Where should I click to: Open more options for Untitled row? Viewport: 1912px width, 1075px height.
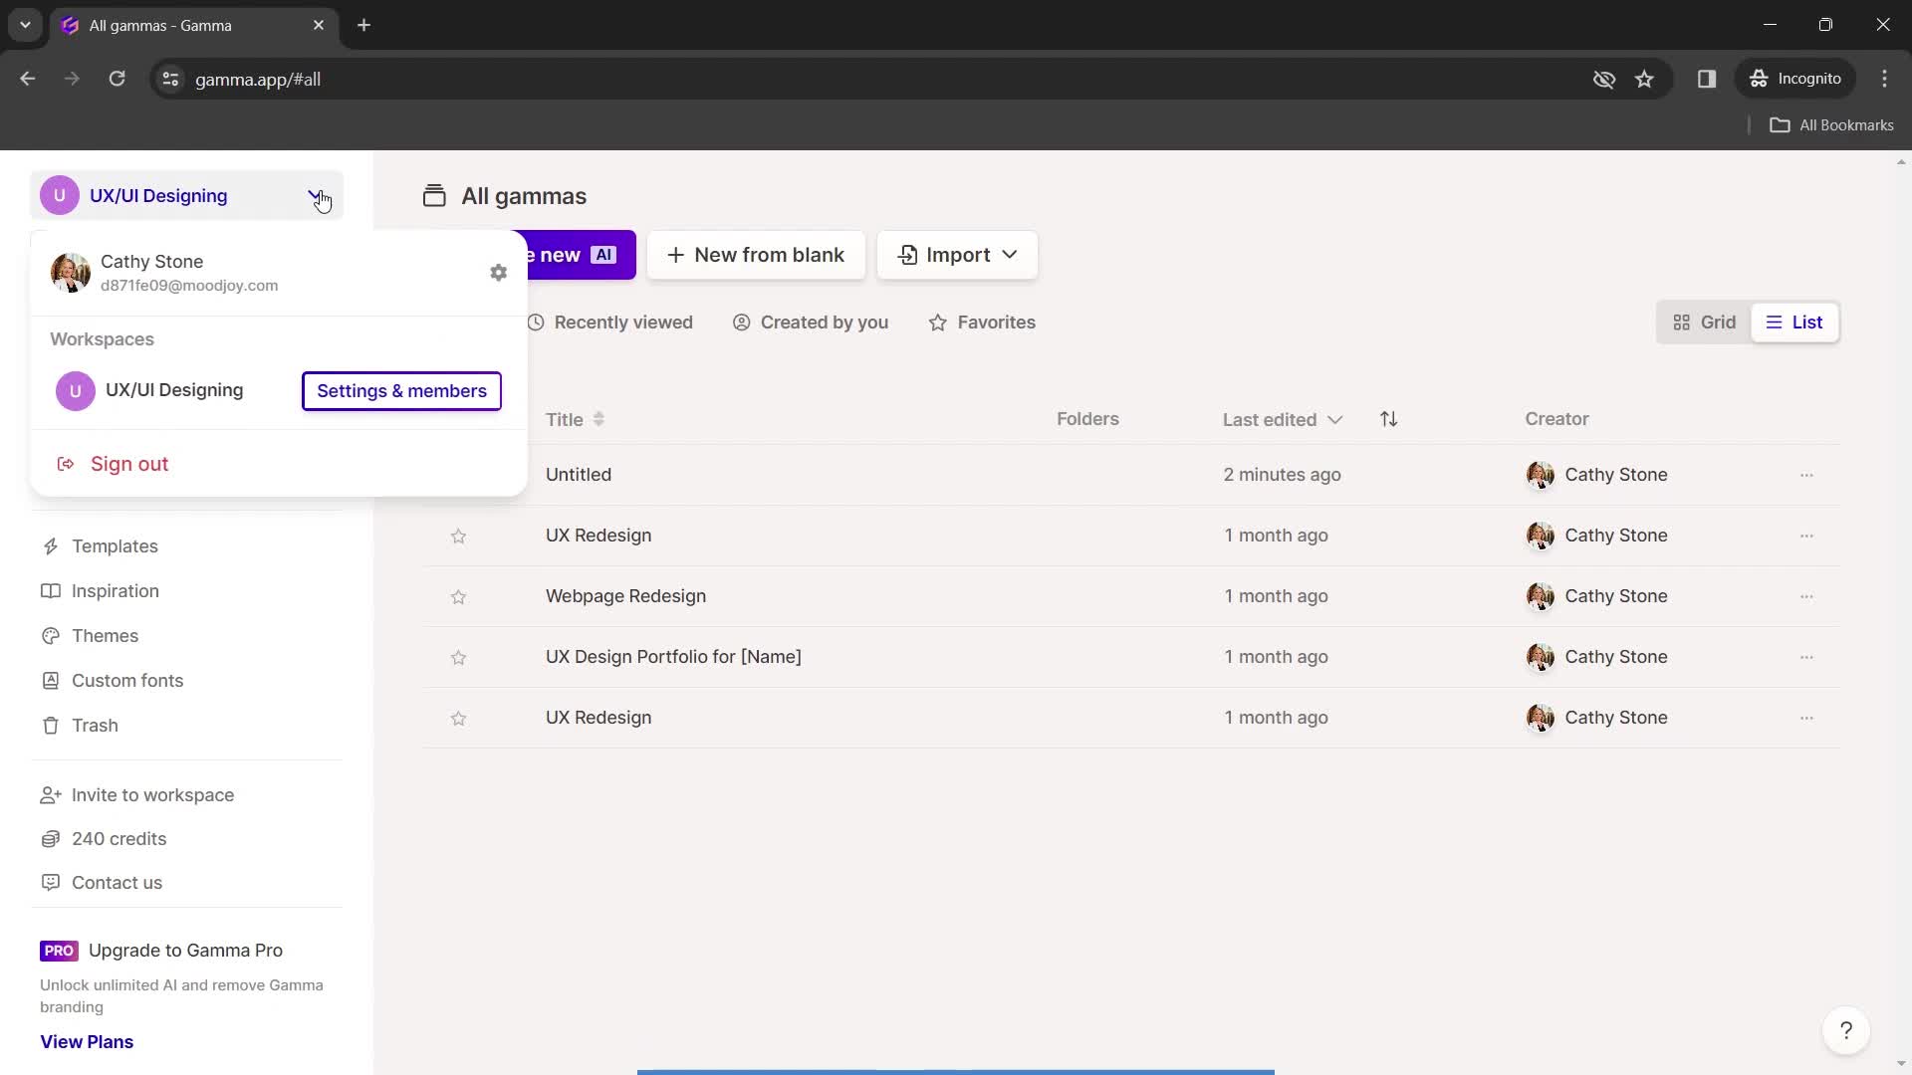(x=1806, y=475)
